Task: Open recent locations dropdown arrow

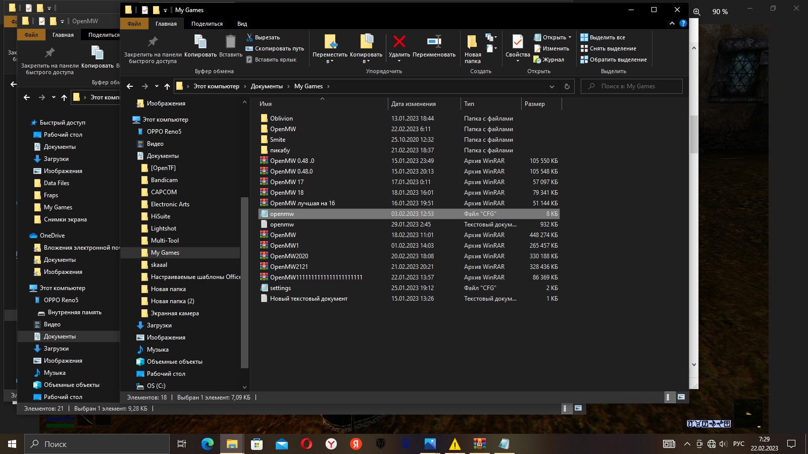Action: [157, 86]
